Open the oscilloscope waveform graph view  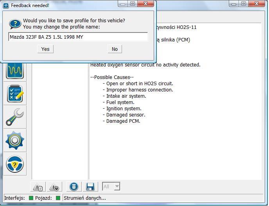click(15, 70)
